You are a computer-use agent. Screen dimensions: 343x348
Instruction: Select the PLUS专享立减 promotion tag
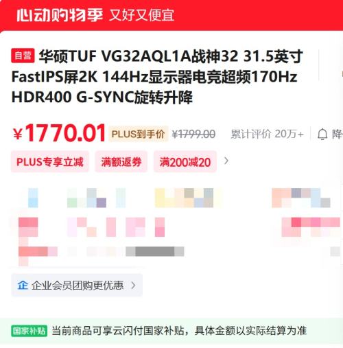tap(50, 162)
